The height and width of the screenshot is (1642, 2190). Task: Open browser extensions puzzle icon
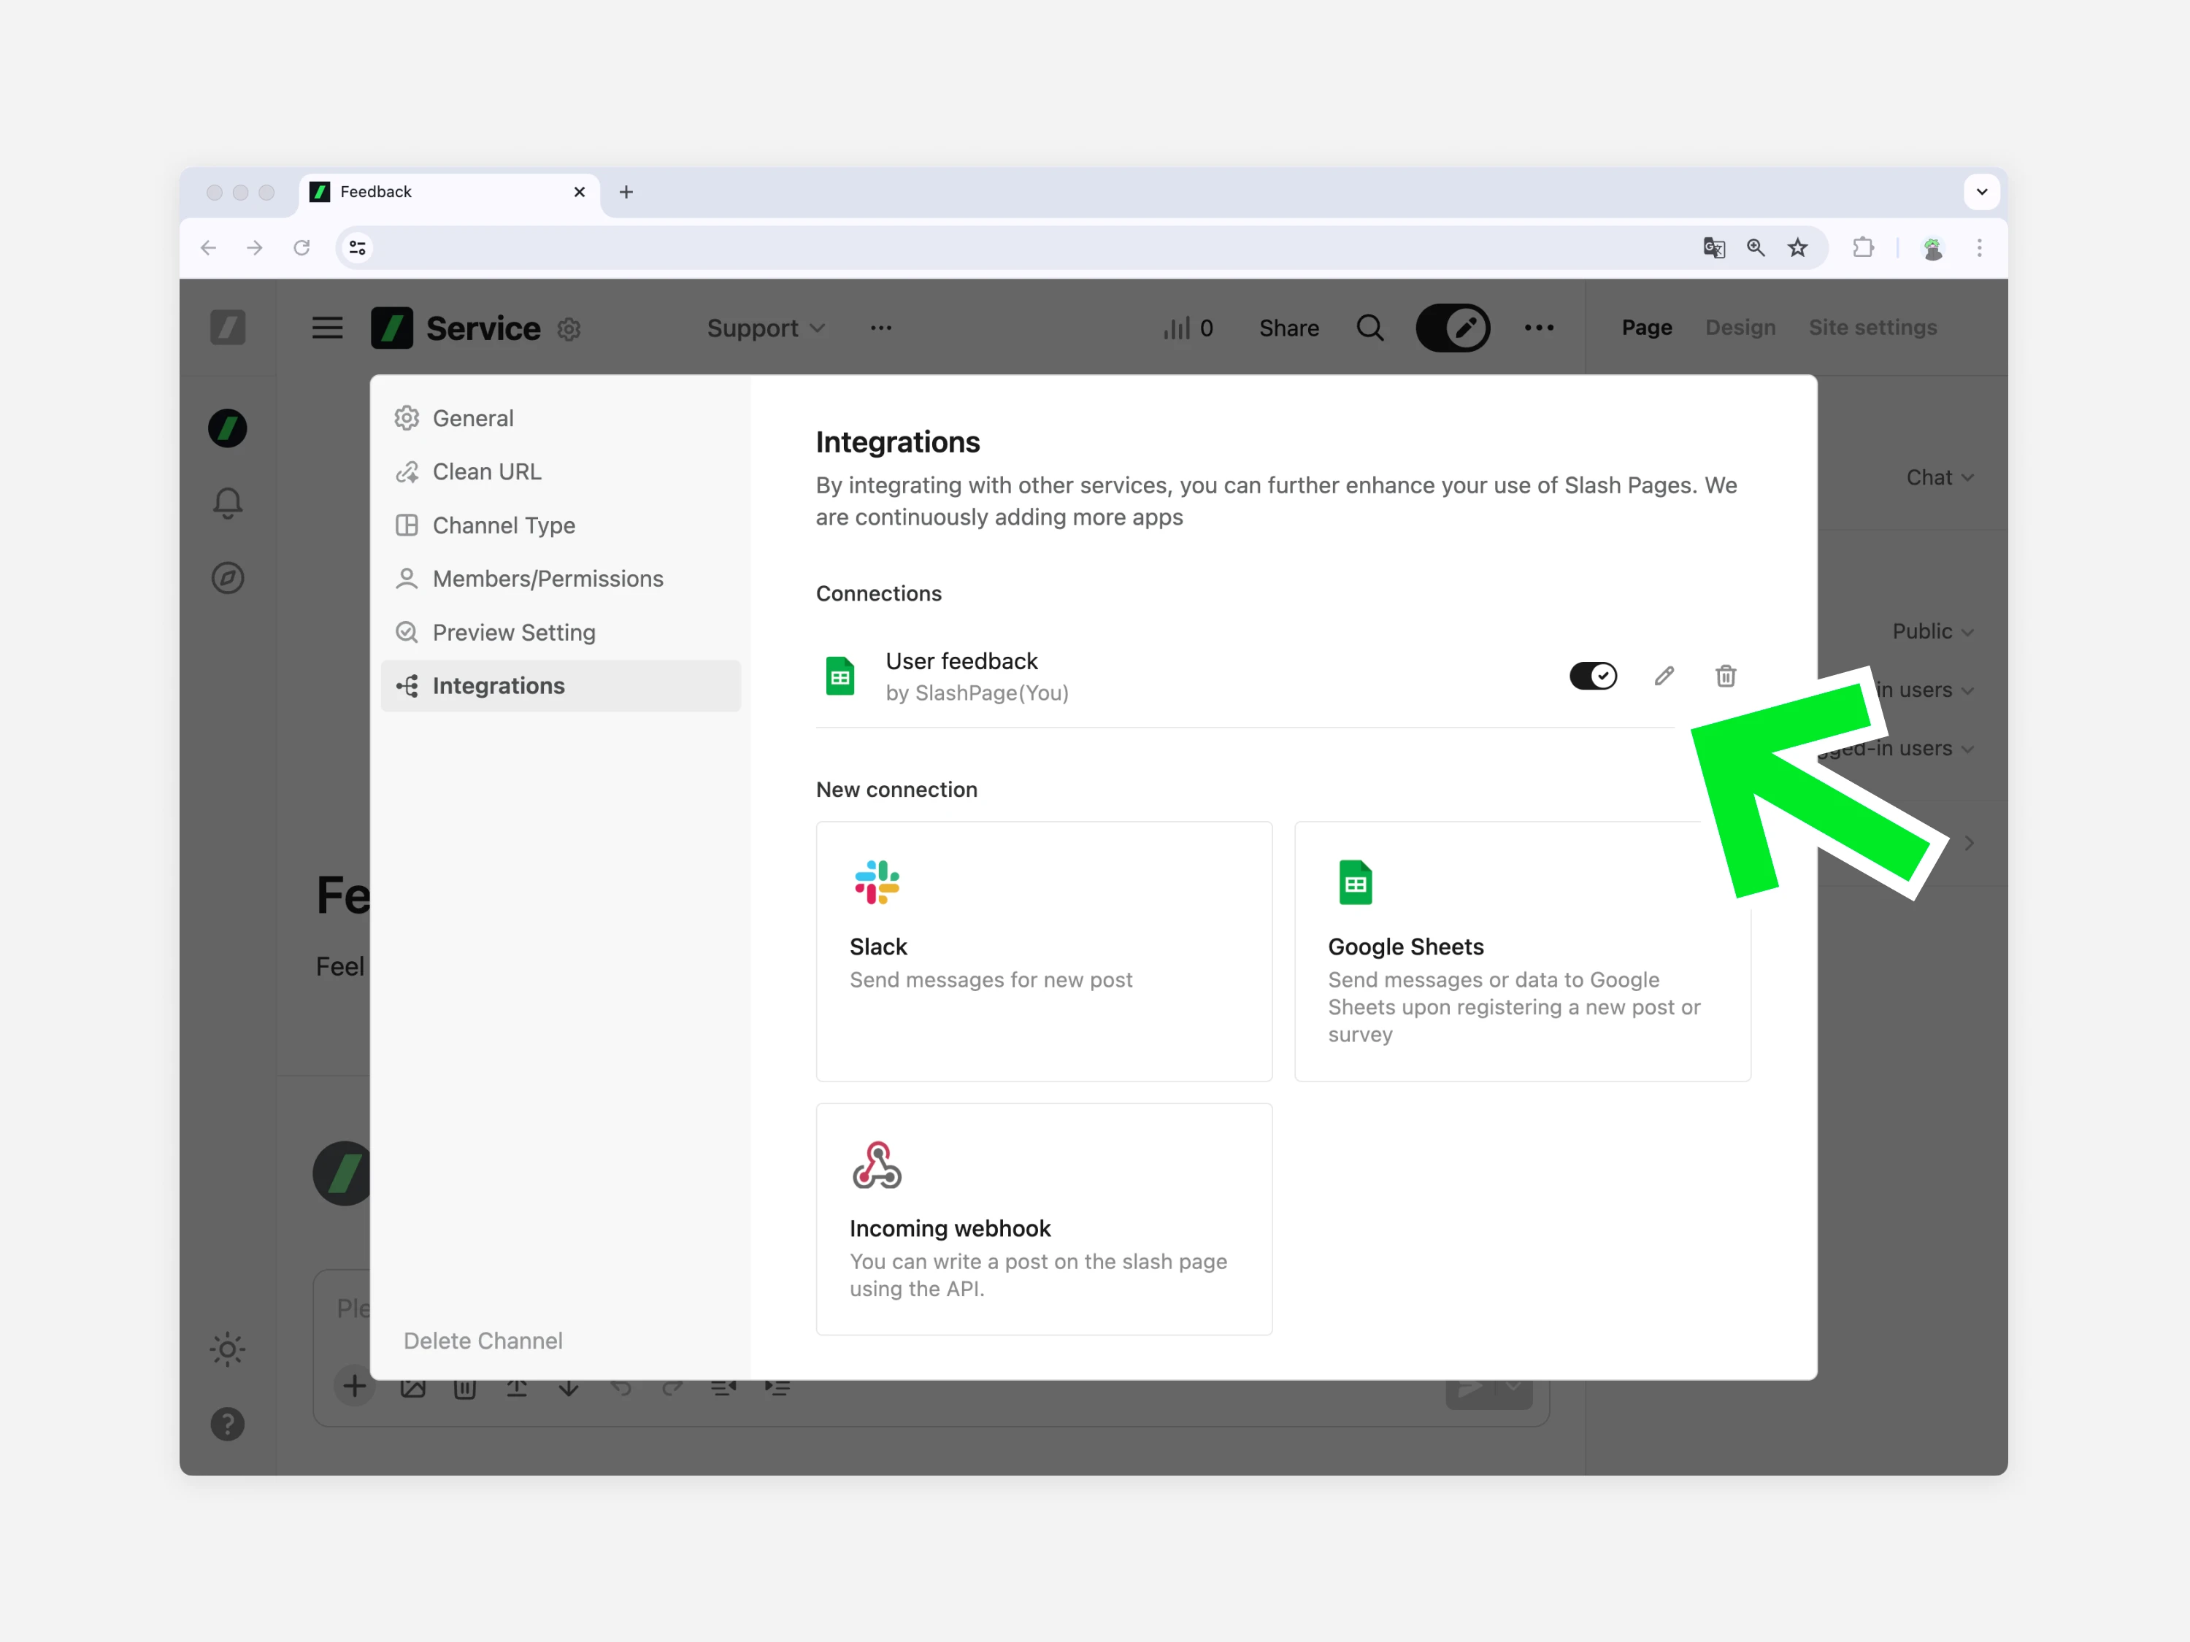[x=1862, y=247]
